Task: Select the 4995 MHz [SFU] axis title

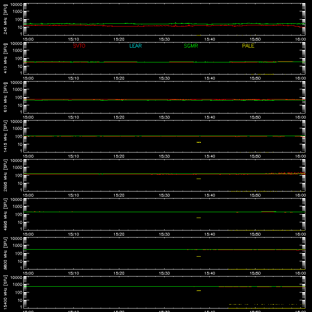Action: coord(5,214)
